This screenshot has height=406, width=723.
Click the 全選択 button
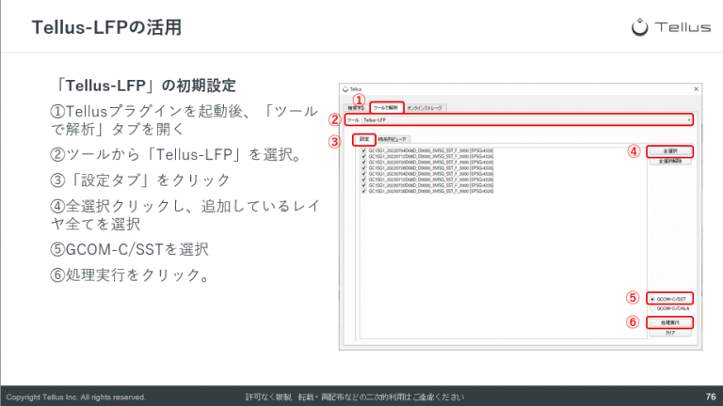point(670,151)
